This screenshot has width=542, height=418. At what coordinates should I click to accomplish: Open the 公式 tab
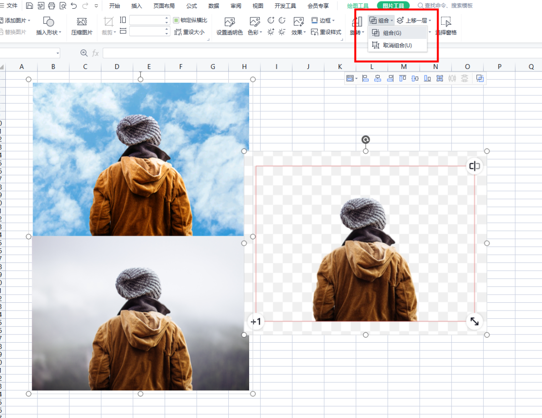point(191,6)
